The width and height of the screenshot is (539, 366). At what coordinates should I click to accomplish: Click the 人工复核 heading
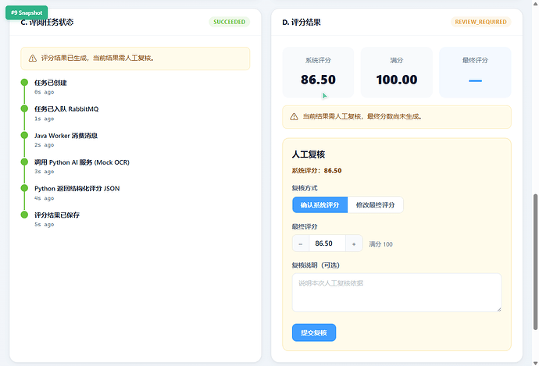[309, 155]
